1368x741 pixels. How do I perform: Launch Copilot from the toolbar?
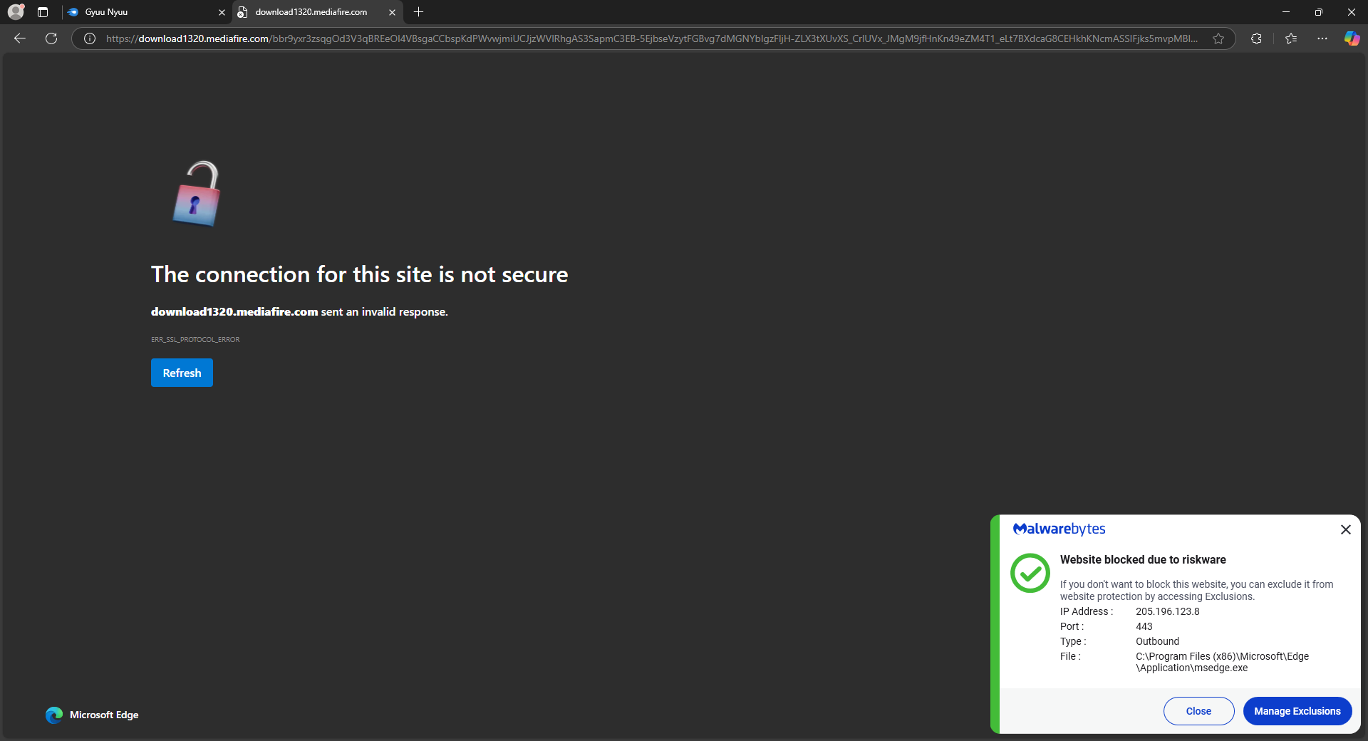point(1352,38)
